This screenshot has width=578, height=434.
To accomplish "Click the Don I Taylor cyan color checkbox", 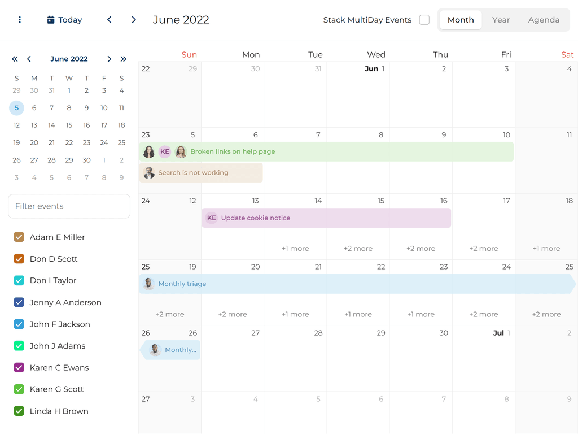I will (x=19, y=281).
